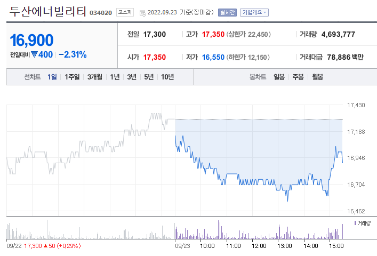Open the 월봉 candlestick chart

pyautogui.click(x=318, y=77)
